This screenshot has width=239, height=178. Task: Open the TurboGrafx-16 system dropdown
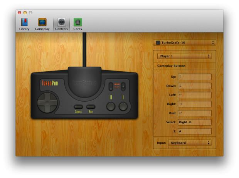click(x=184, y=43)
